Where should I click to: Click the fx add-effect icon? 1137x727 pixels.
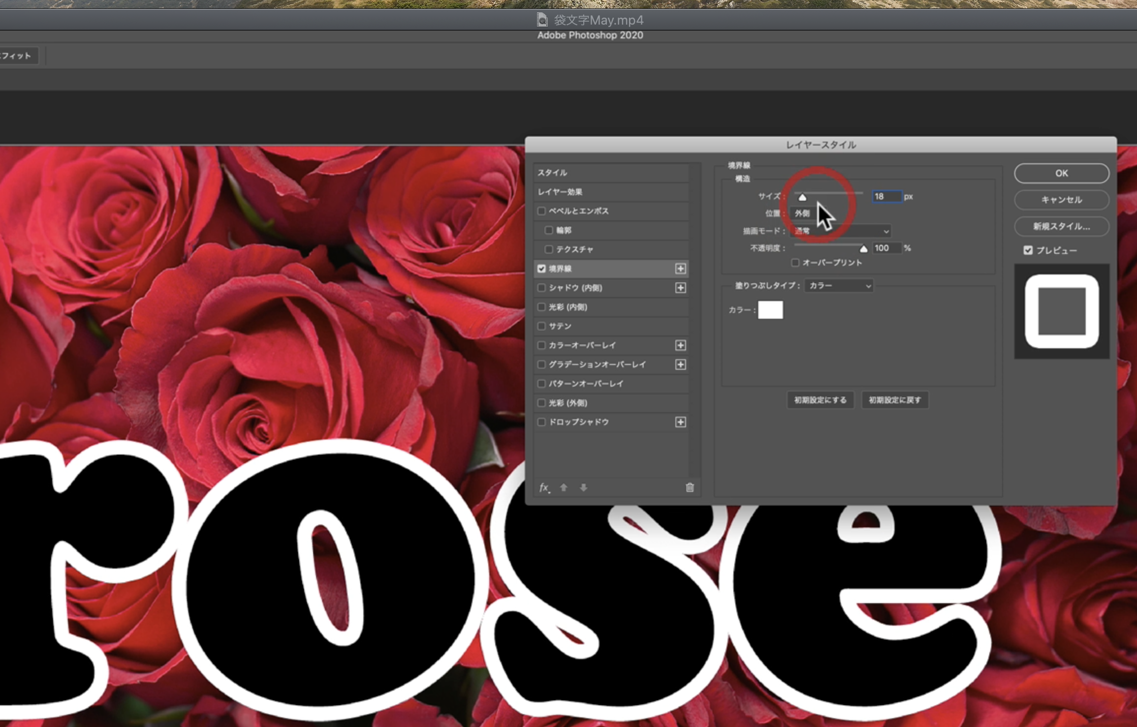(x=544, y=487)
